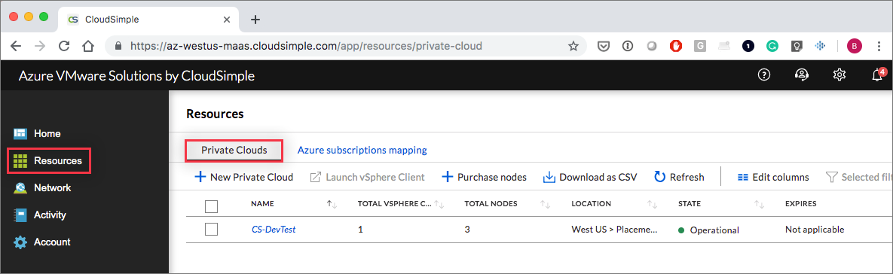This screenshot has height=274, width=893.
Task: Open the Grammarly extension icon
Action: pos(772,46)
